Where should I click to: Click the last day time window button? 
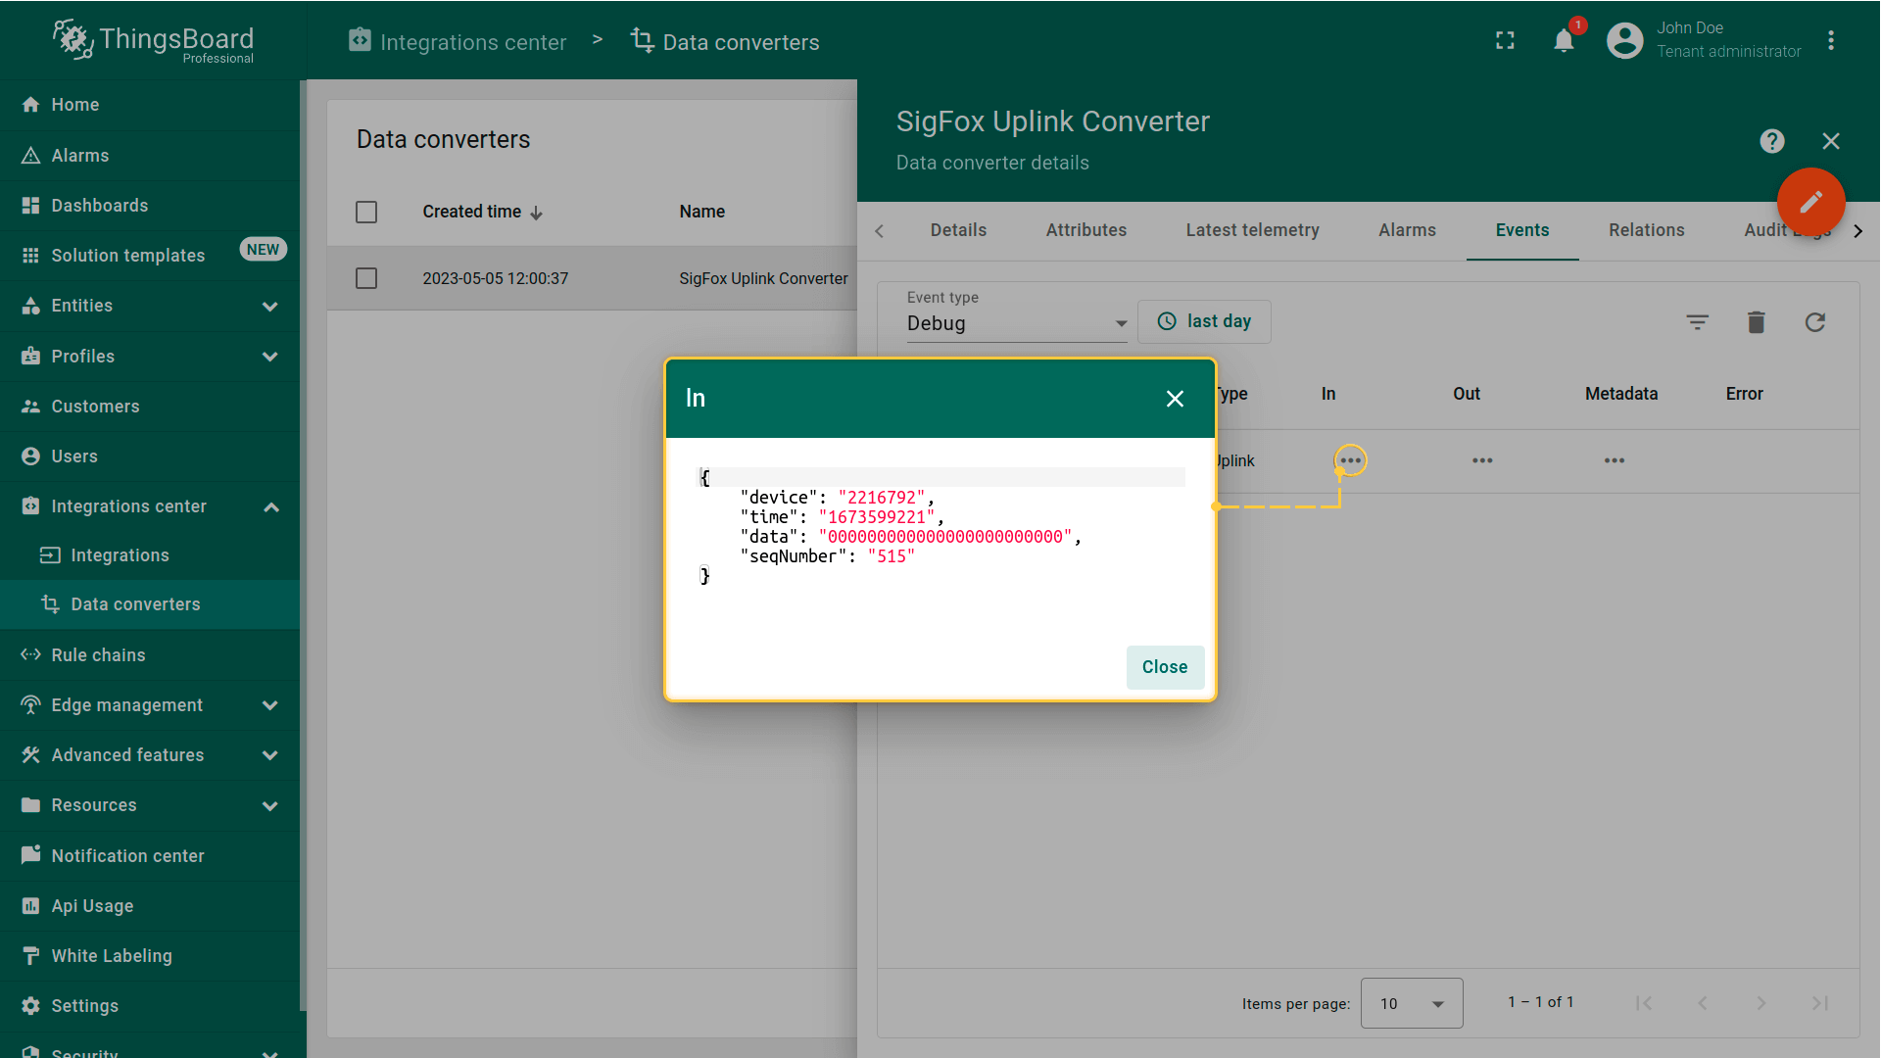tap(1204, 321)
